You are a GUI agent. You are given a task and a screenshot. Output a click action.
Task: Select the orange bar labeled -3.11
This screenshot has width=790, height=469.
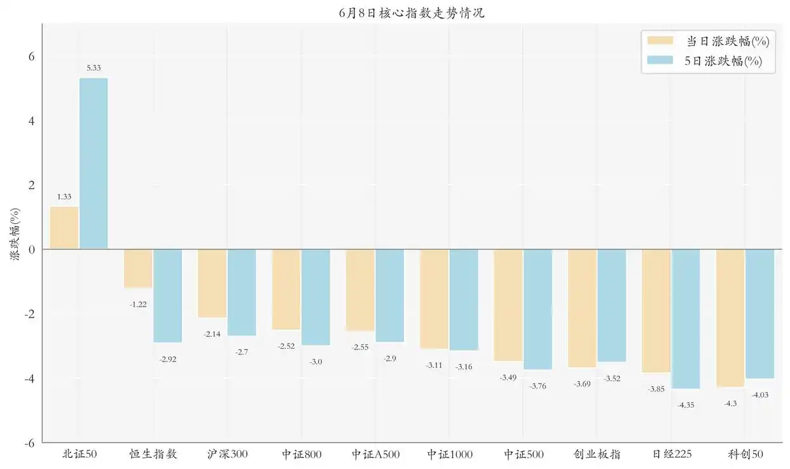(x=434, y=299)
